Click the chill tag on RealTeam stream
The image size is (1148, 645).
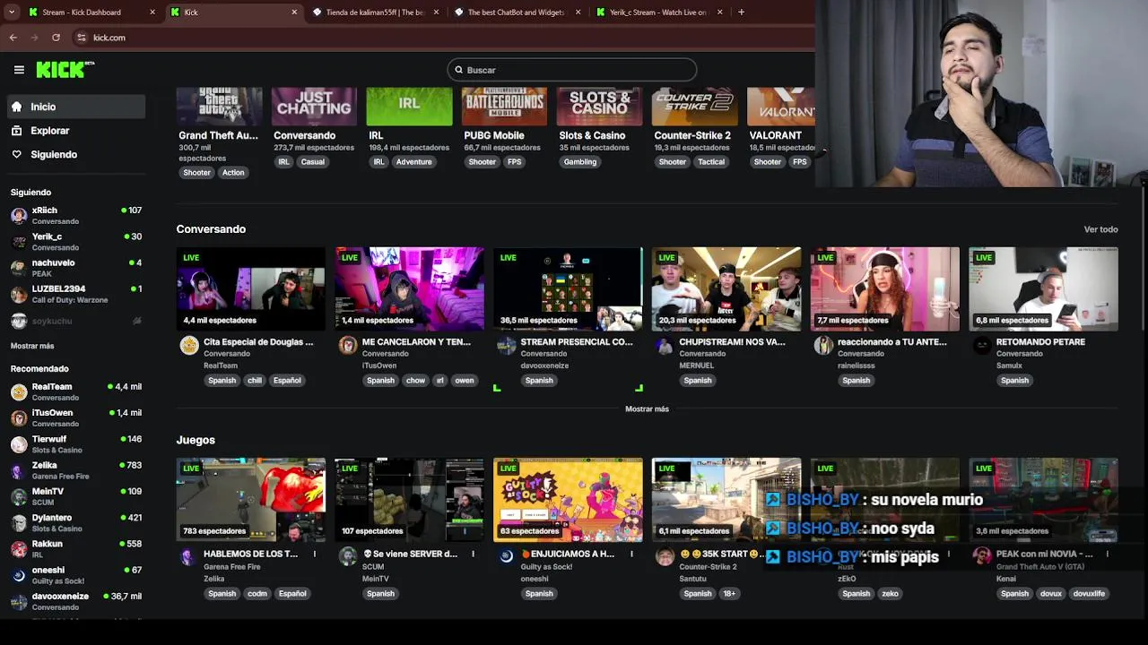255,381
